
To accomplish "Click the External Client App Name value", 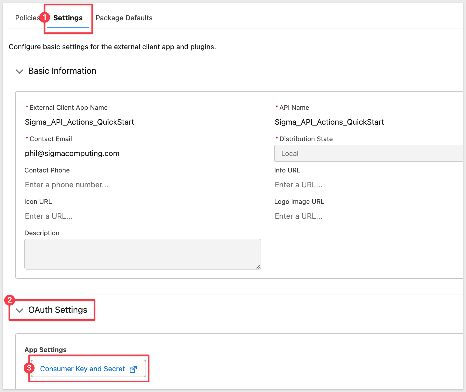I will point(80,122).
